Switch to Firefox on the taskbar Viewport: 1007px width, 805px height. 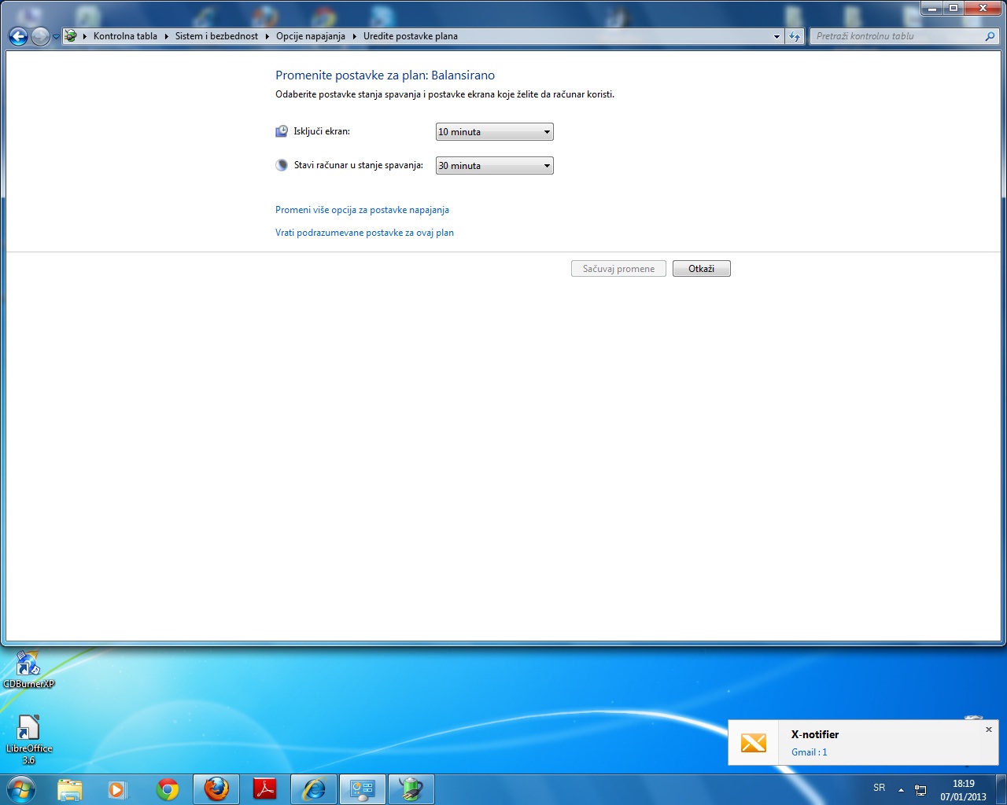(216, 789)
